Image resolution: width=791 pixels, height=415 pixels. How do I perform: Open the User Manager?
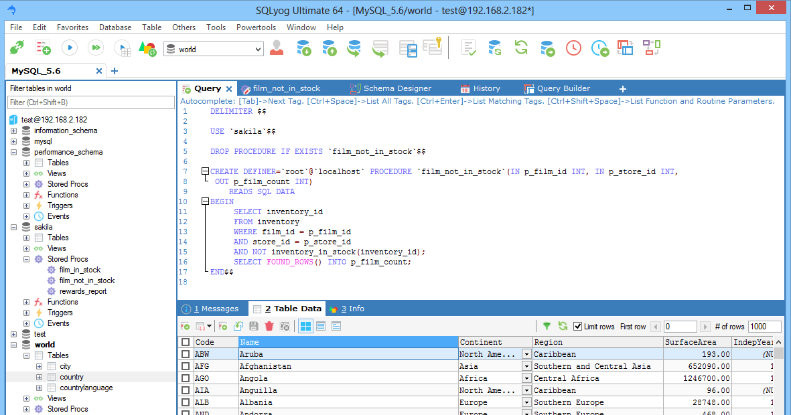277,48
